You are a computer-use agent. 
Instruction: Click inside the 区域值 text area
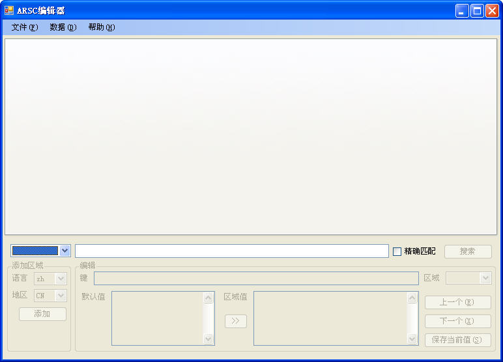[330, 318]
